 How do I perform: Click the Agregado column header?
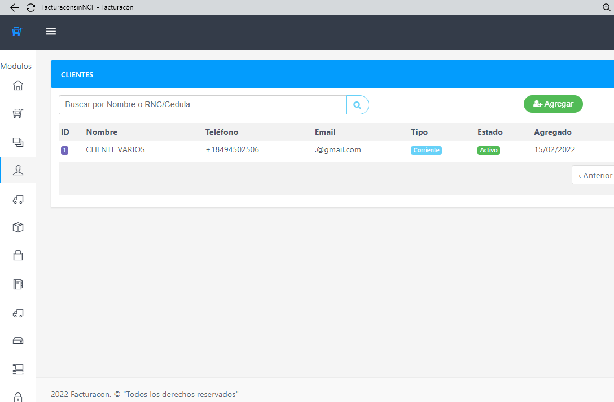(x=552, y=132)
